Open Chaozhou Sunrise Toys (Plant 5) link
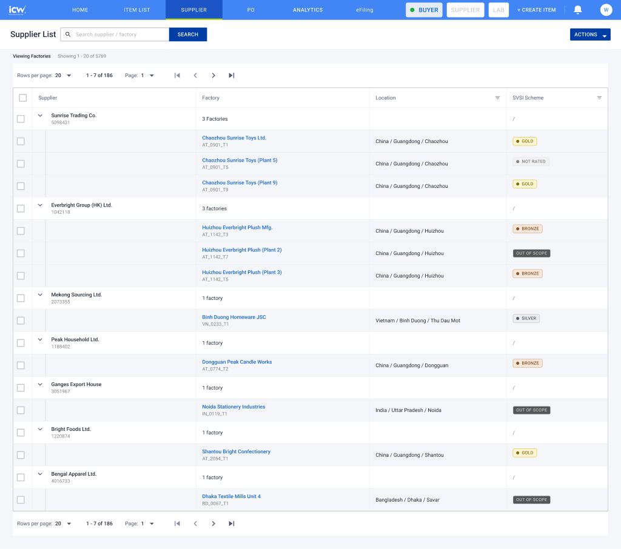This screenshot has width=621, height=549. (240, 161)
